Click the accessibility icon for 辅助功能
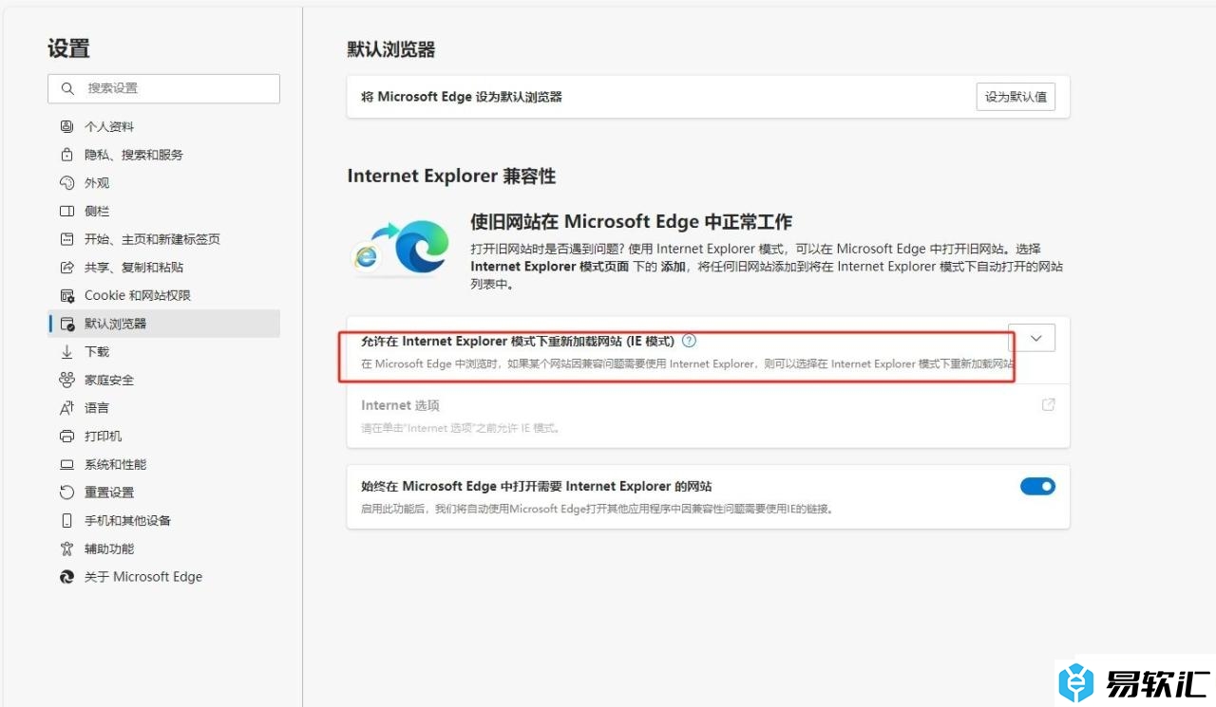The image size is (1216, 707). (x=66, y=549)
